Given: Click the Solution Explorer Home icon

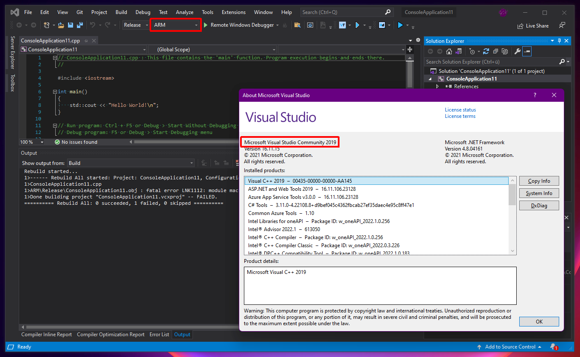Looking at the screenshot, I should coord(449,51).
